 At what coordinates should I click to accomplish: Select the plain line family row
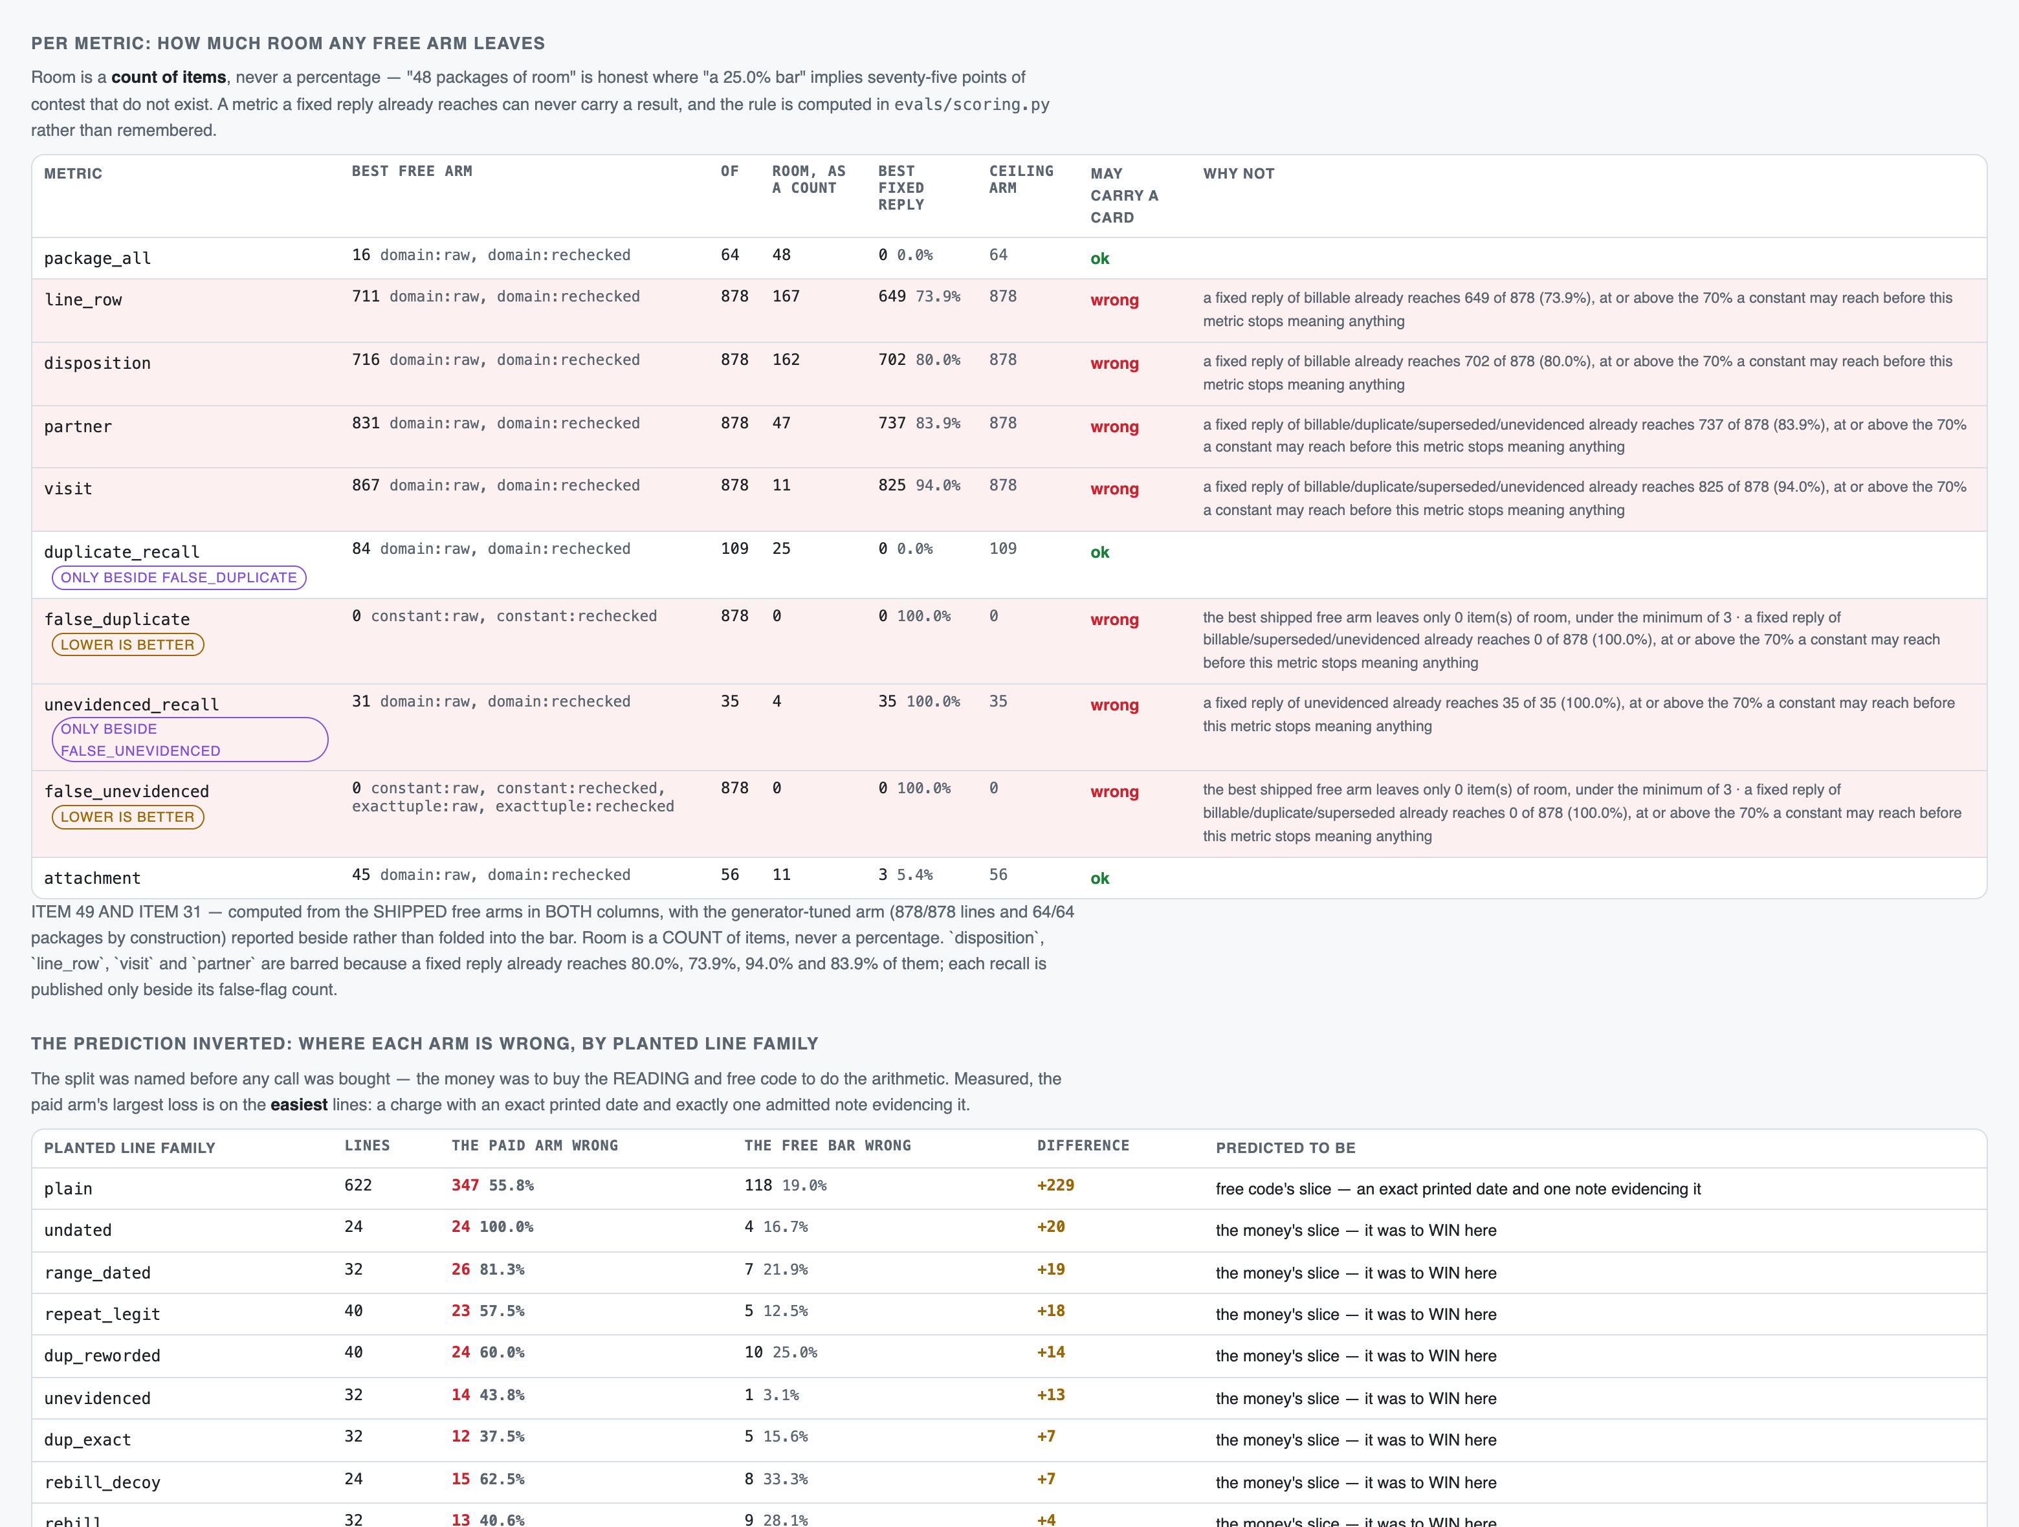tap(1009, 1189)
